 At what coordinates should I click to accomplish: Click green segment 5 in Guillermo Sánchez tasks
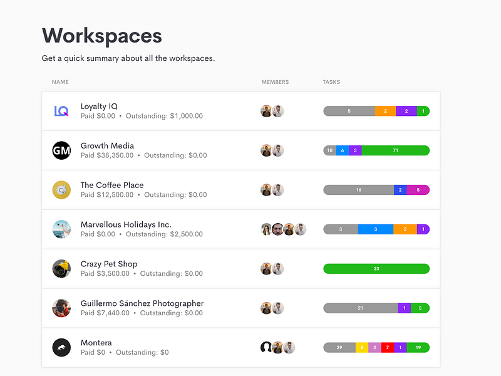(x=420, y=308)
